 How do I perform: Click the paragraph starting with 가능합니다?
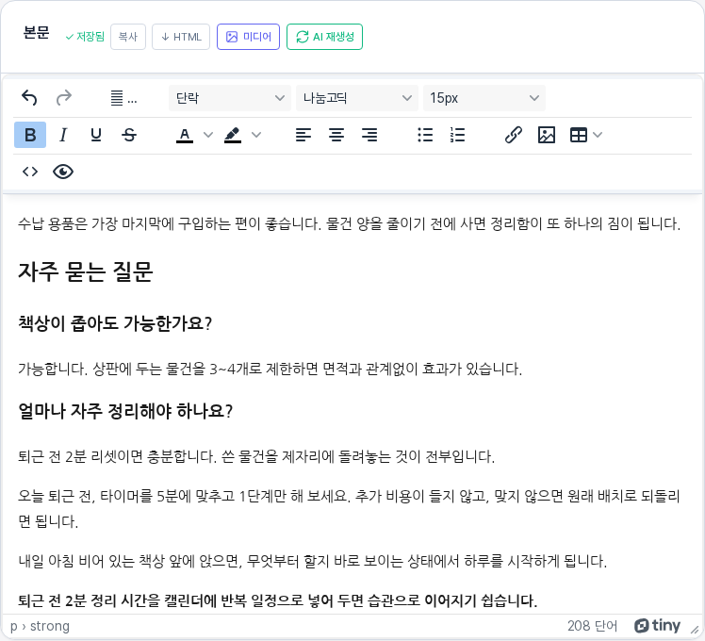tap(270, 370)
